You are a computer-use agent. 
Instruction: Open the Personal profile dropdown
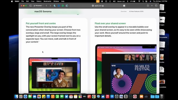[x=38, y=6]
